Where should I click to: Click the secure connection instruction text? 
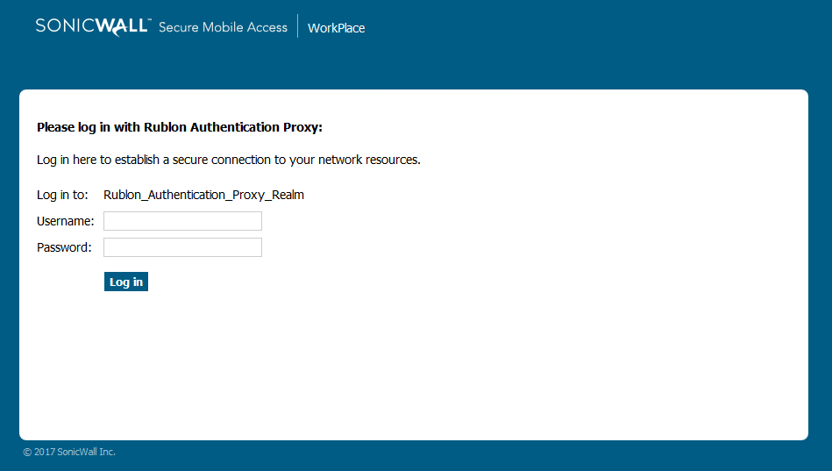(228, 160)
